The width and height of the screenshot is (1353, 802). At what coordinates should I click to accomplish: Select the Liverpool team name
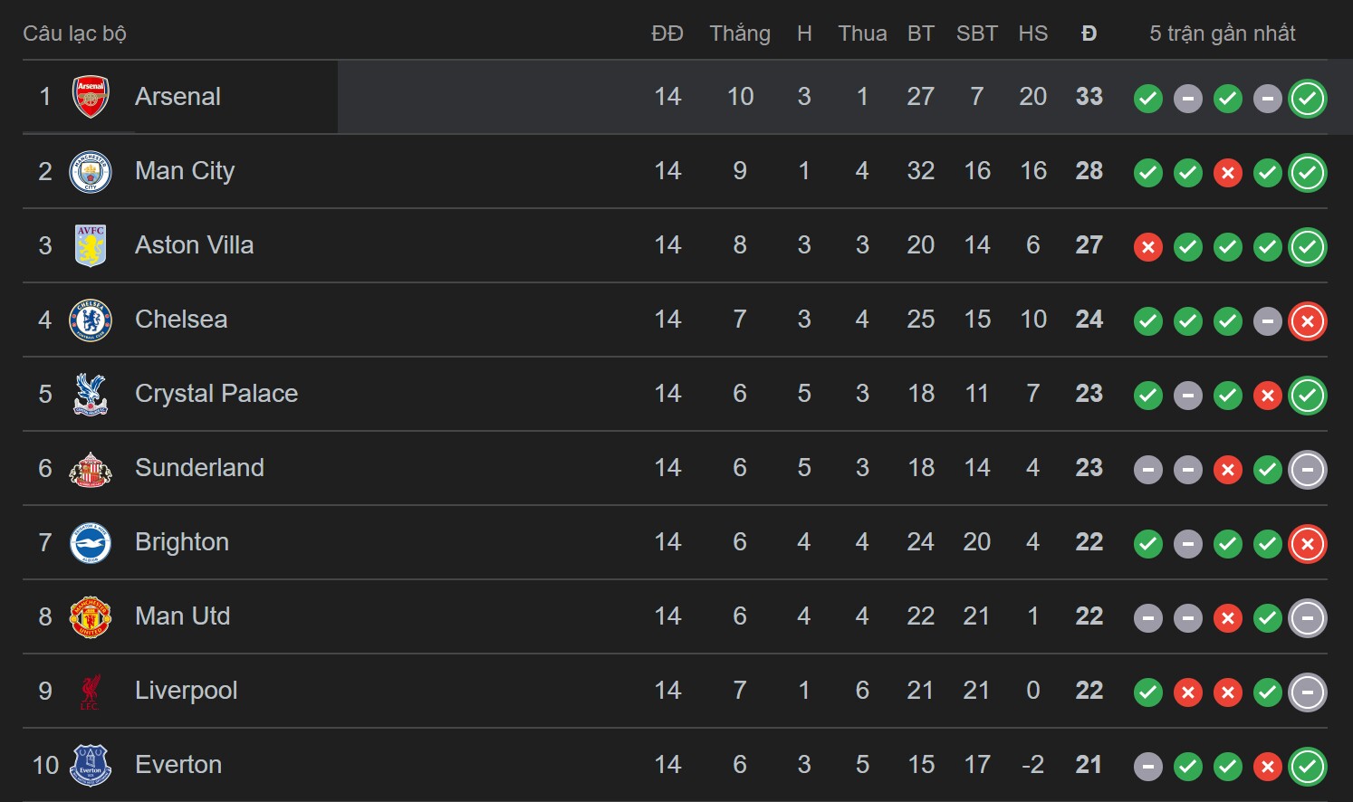click(x=186, y=691)
